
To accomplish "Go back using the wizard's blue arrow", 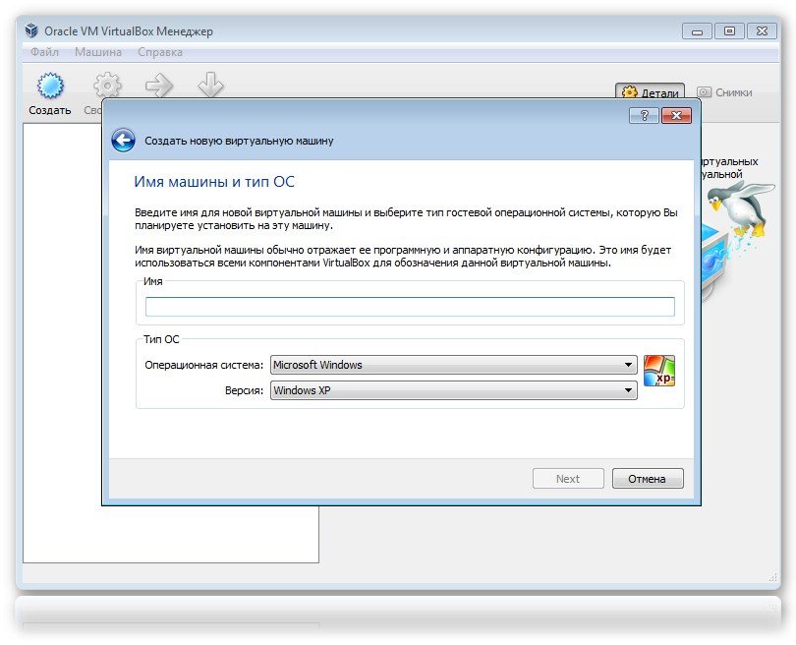I will coord(123,141).
